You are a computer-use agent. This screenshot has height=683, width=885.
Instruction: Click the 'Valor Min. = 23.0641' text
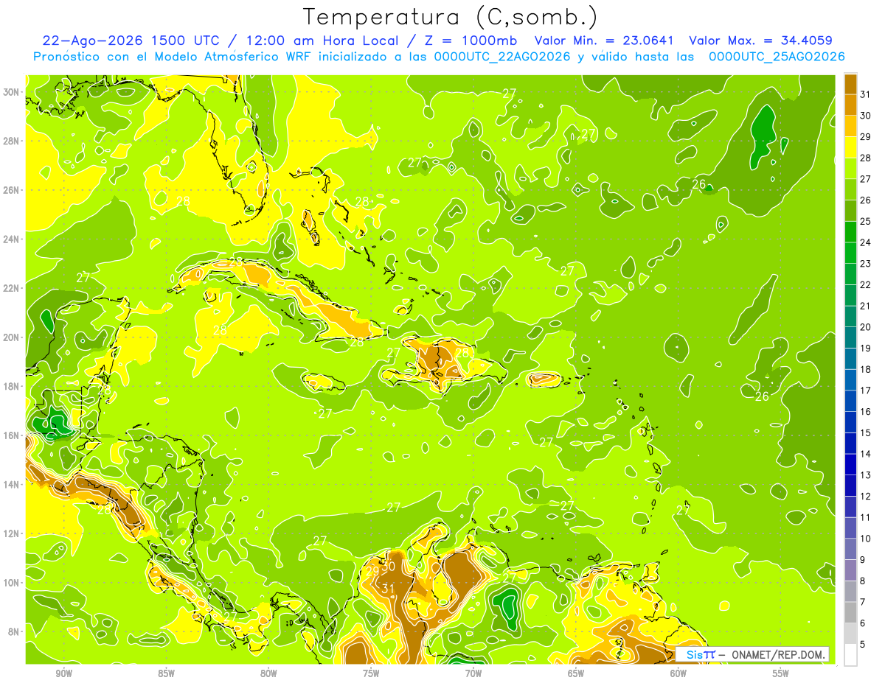pyautogui.click(x=605, y=41)
